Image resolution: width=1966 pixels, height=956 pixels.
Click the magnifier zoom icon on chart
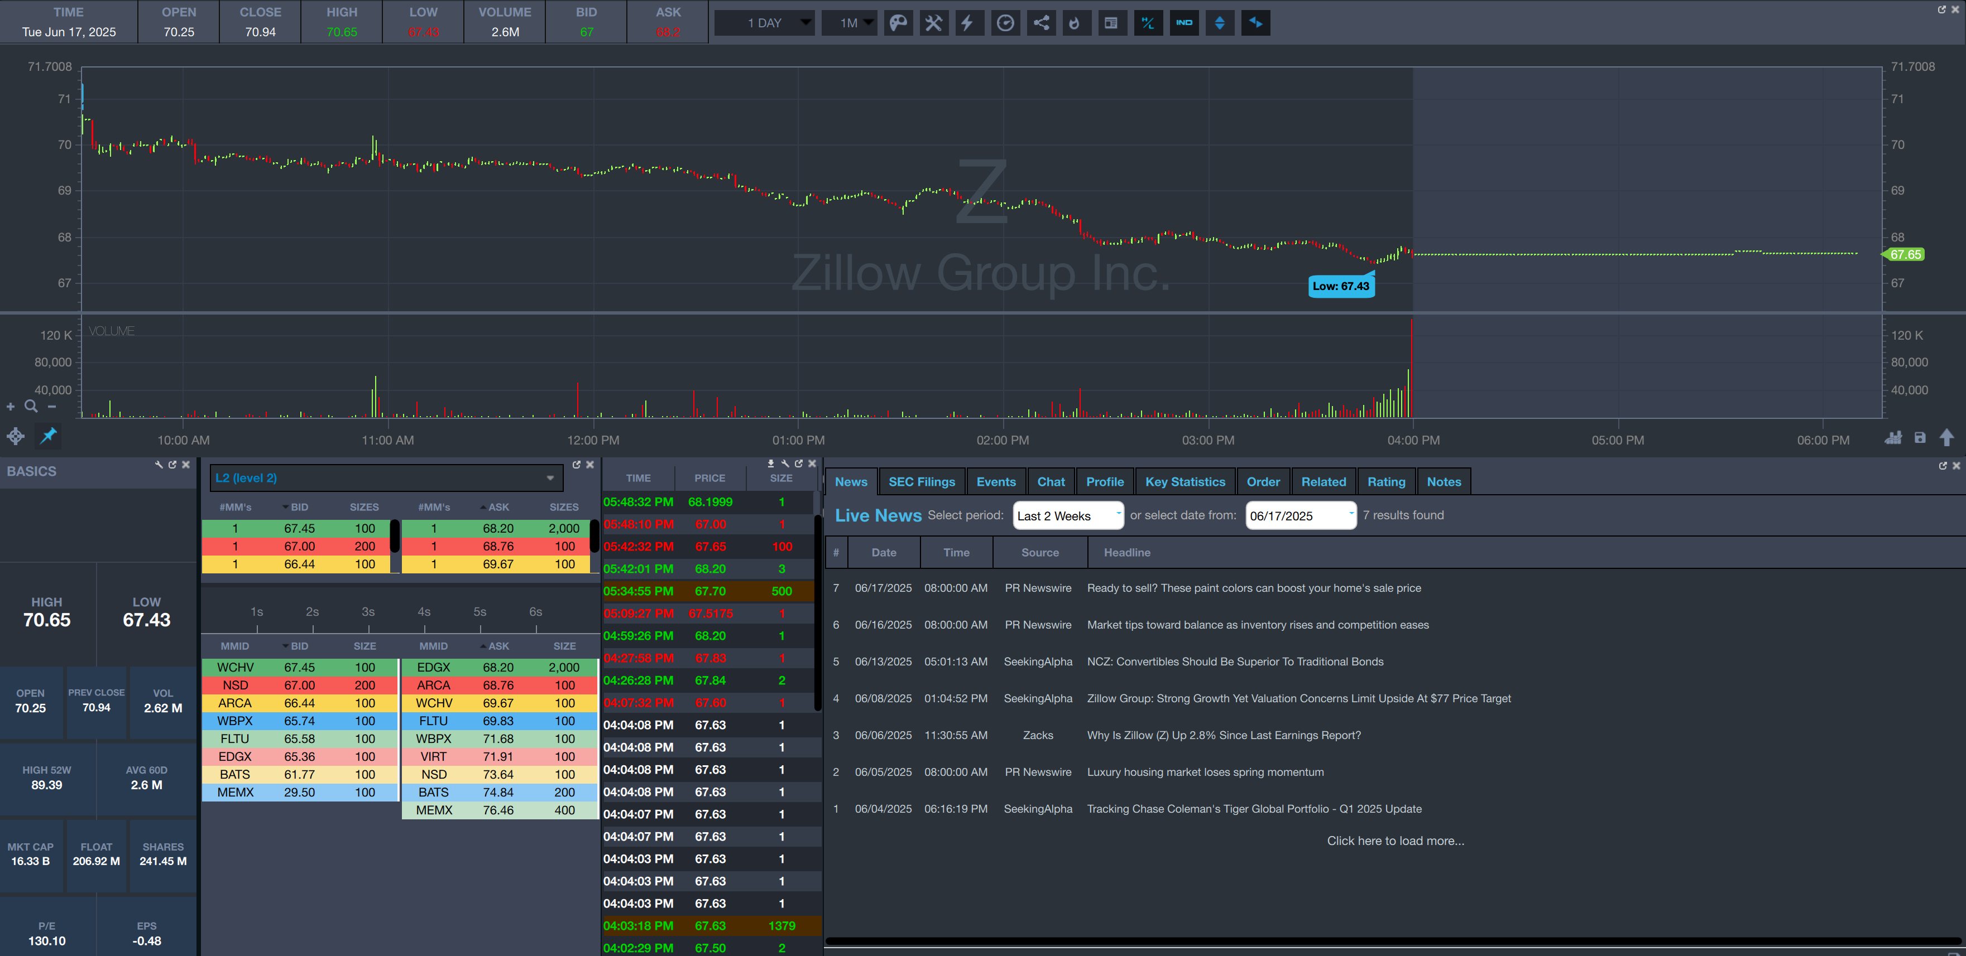[31, 407]
